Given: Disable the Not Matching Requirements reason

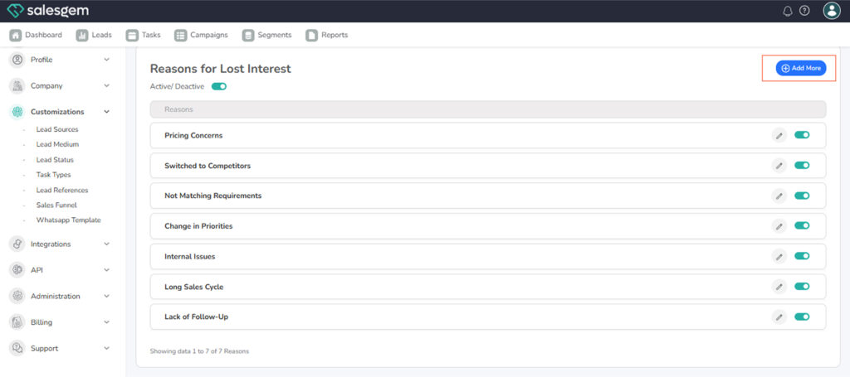Looking at the screenshot, I should pos(802,196).
